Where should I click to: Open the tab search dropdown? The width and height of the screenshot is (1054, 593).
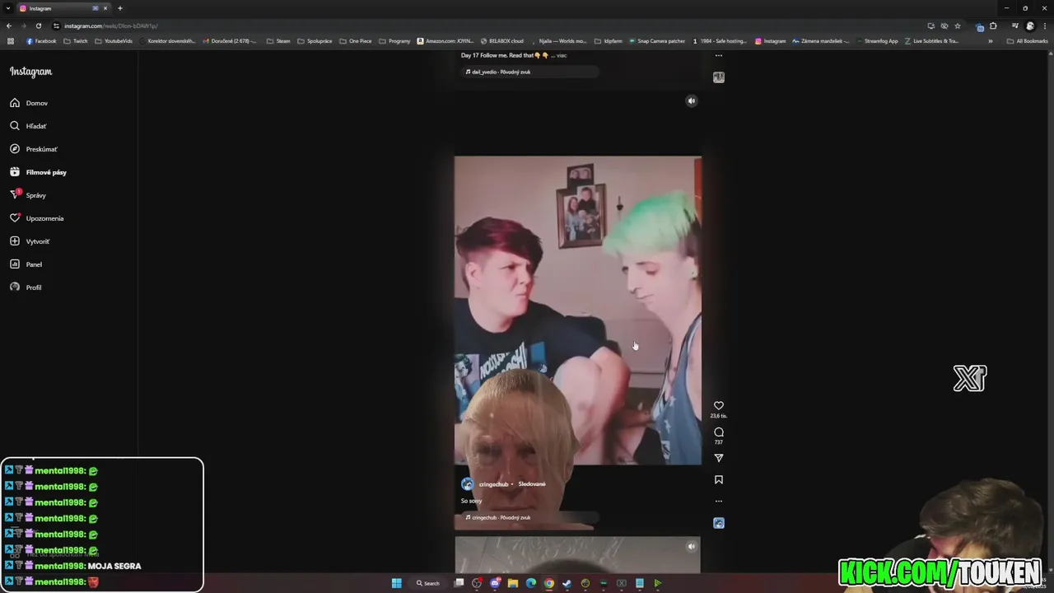(x=8, y=8)
